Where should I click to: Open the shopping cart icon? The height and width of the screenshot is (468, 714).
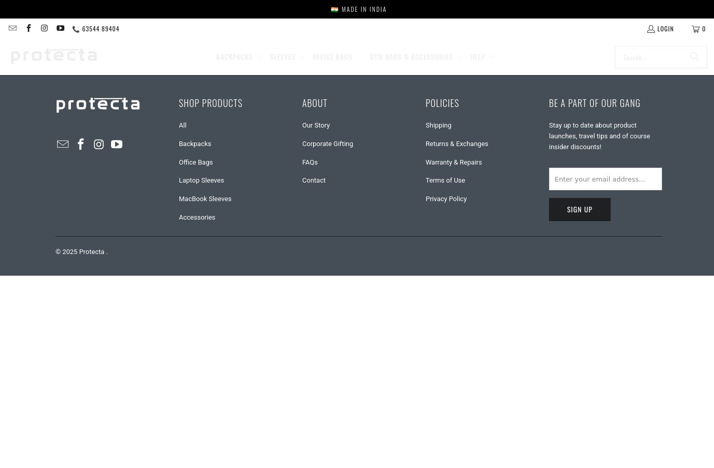[698, 29]
